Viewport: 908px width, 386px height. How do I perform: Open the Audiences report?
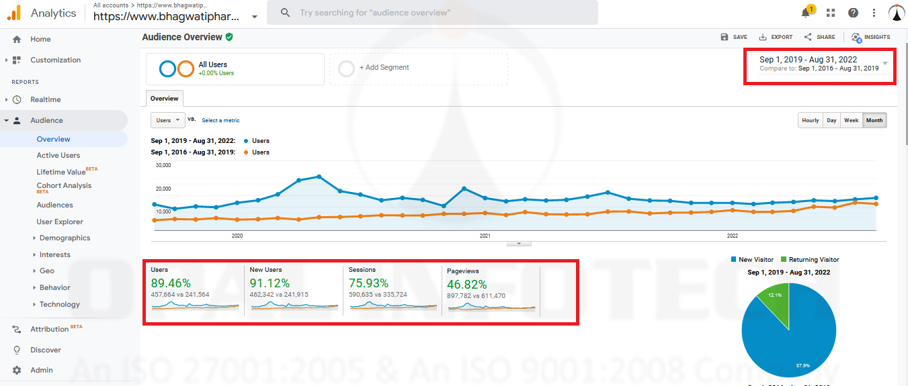(x=55, y=205)
